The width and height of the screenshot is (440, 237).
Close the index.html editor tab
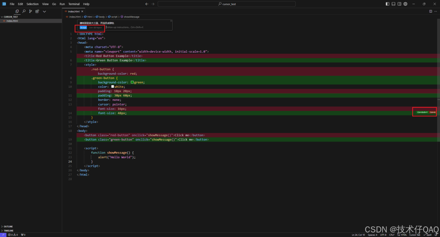pyautogui.click(x=82, y=11)
